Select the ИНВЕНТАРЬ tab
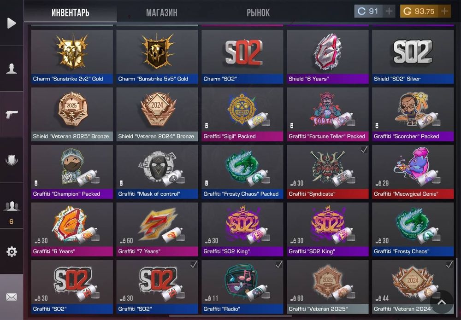 pyautogui.click(x=70, y=12)
